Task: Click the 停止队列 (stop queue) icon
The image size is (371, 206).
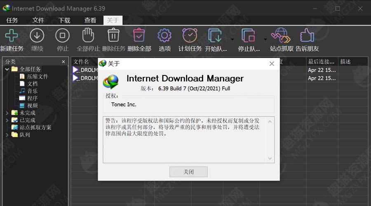Action: pyautogui.click(x=248, y=35)
